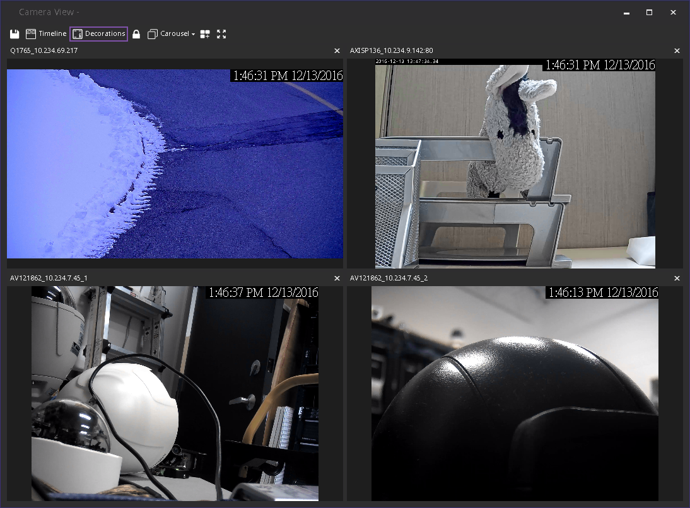
Task: Click the AV121862_10.234.7.45_2 camera title
Action: (389, 278)
